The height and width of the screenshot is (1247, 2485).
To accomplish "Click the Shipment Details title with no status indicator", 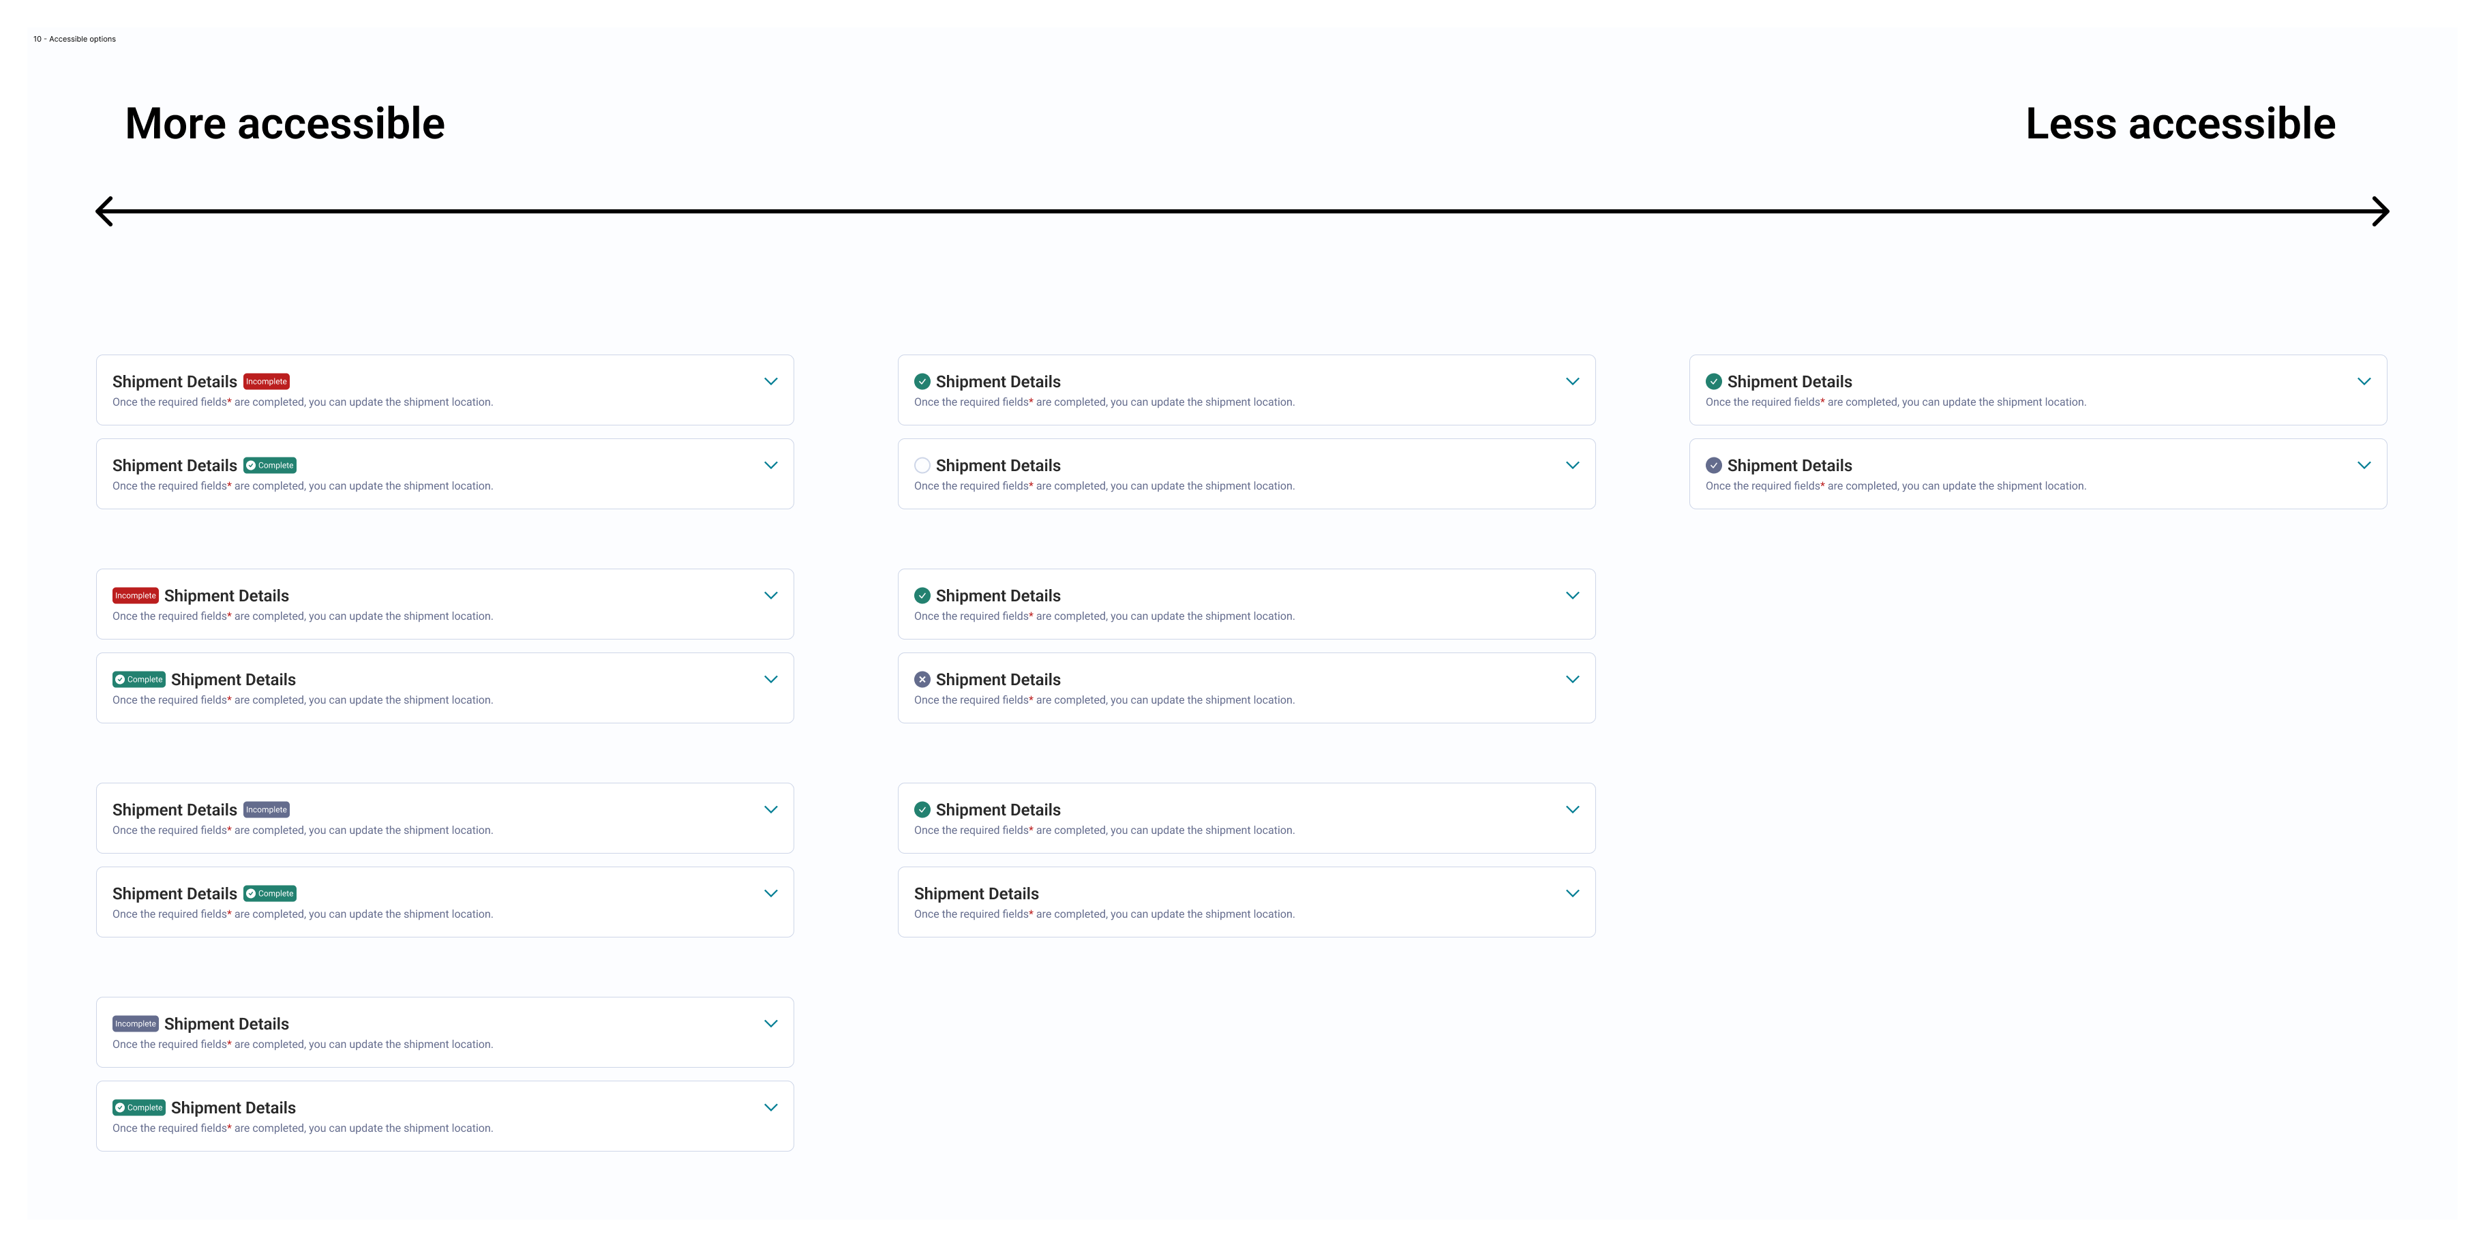I will coord(976,893).
